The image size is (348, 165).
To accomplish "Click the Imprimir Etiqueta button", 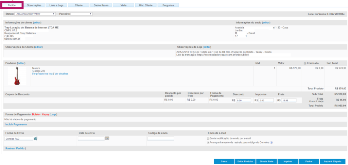I will 333,162.
